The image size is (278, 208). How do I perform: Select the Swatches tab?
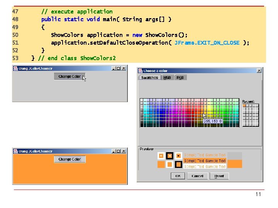point(150,78)
